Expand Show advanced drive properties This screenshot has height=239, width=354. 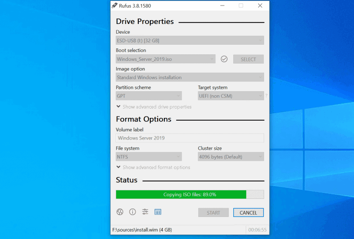[154, 107]
